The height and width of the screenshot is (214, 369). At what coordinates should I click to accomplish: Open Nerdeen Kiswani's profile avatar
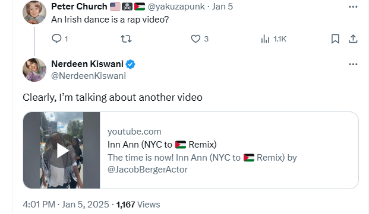point(34,70)
